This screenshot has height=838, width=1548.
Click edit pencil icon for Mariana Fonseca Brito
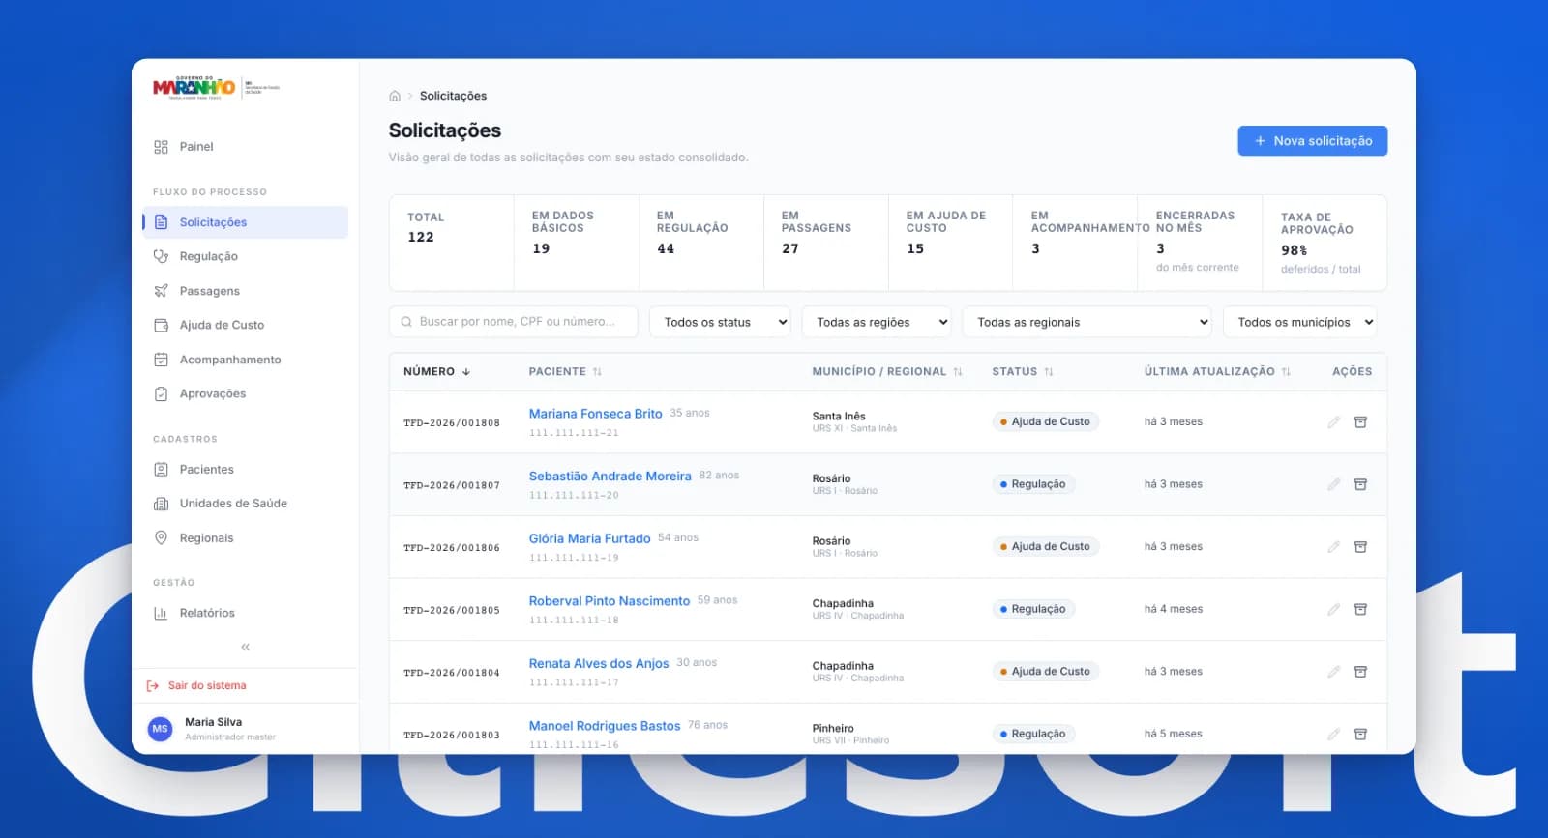pos(1333,422)
